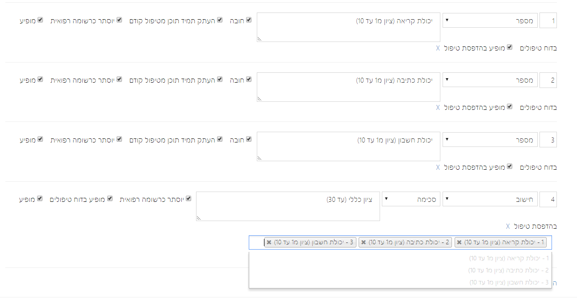Open the חישוב type dropdown in row 4
Image resolution: width=577 pixels, height=305 pixels.
click(x=490, y=199)
